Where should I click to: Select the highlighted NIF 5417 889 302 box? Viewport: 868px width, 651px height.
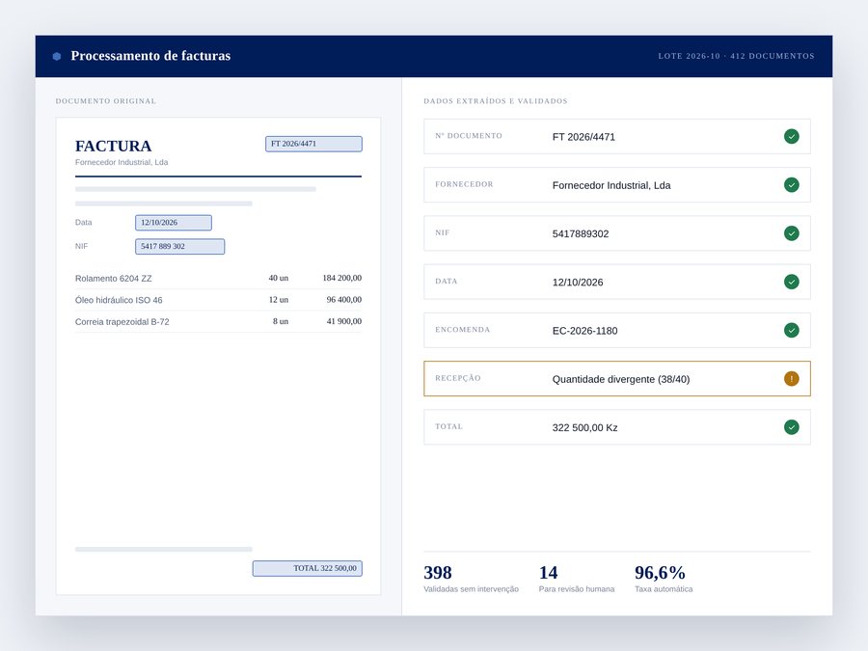(180, 246)
